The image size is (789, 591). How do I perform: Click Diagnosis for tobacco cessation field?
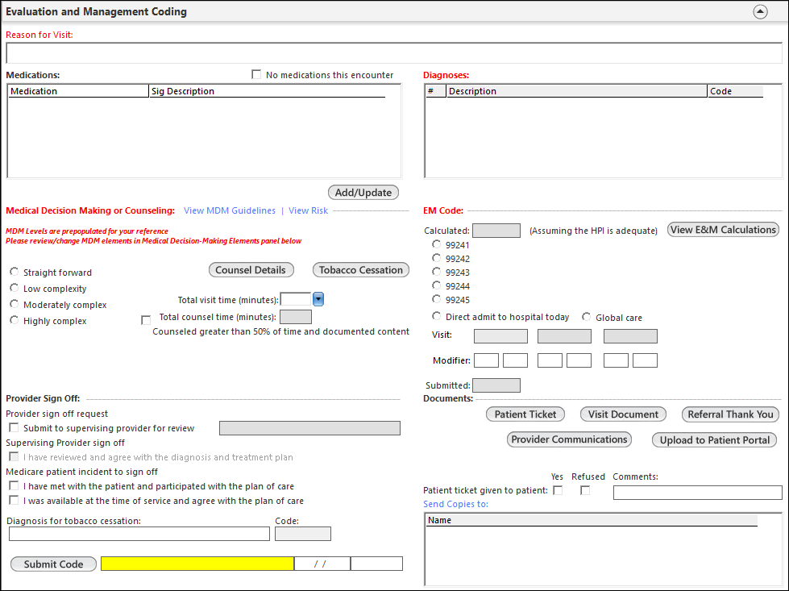[x=139, y=534]
